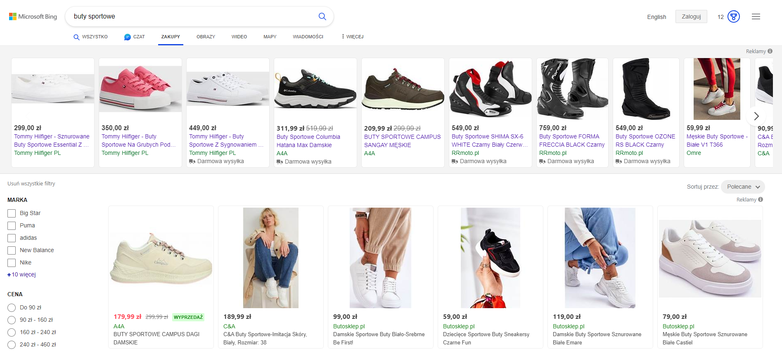Open the Polecane sort dropdown

tap(743, 187)
